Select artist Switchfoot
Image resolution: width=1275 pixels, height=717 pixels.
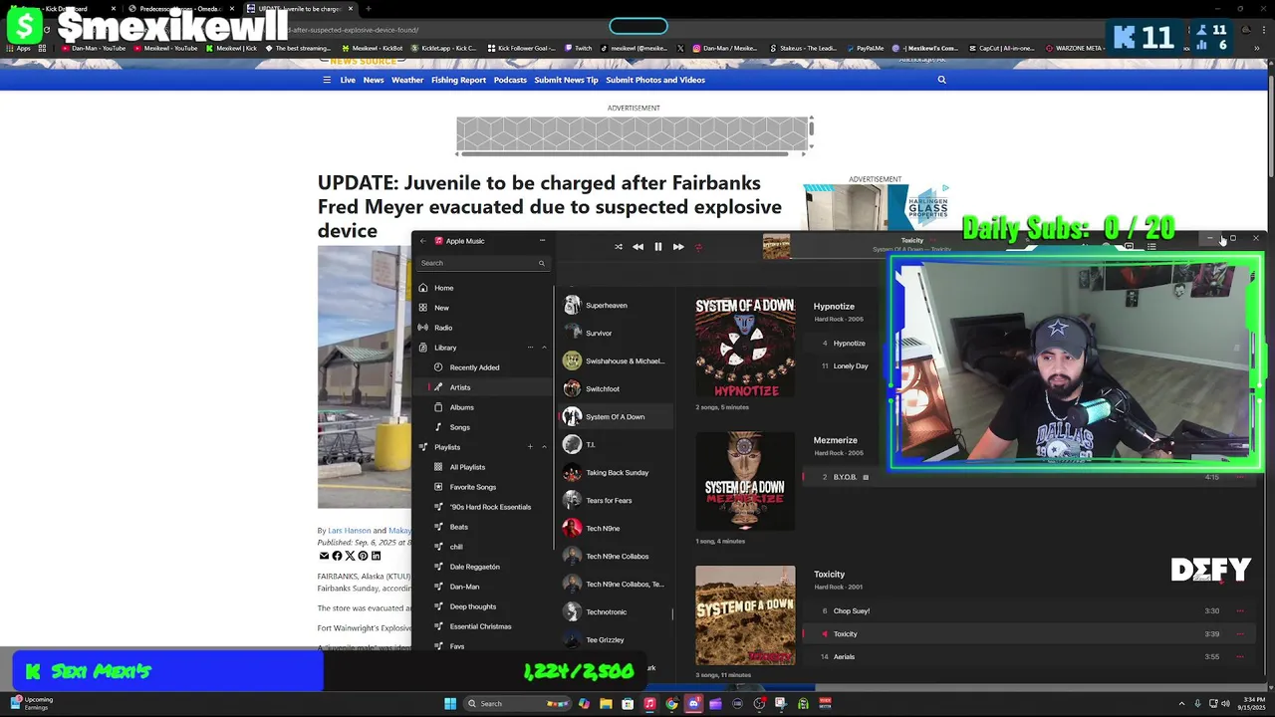tap(615, 389)
